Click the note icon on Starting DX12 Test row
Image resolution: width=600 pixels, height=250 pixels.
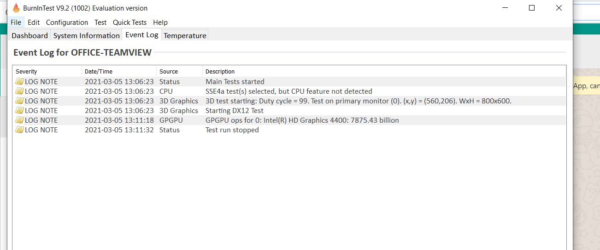coord(19,110)
